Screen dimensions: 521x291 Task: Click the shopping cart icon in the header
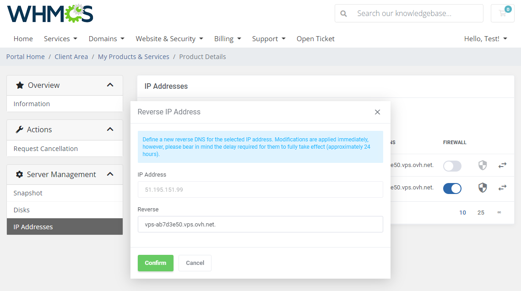click(x=502, y=13)
